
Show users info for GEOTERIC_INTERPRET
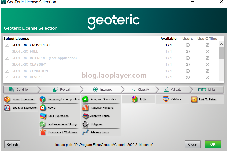[x=188, y=58]
